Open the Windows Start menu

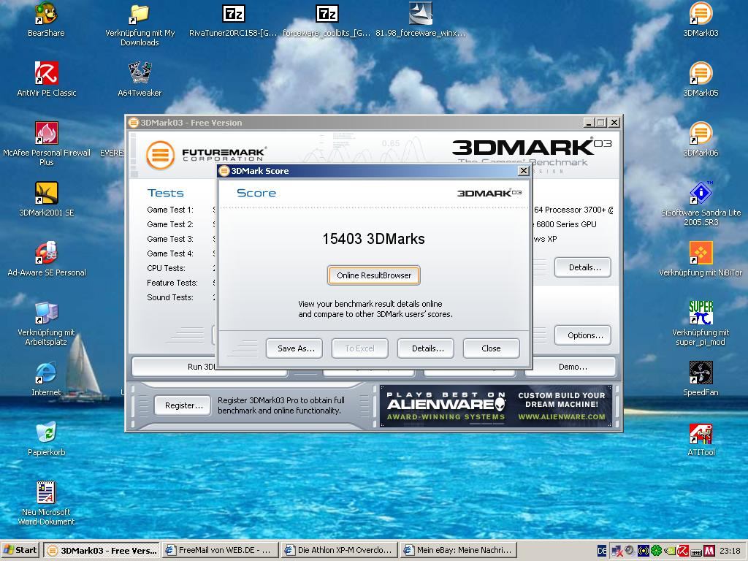pos(20,550)
